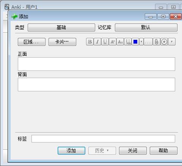182x166 pixels.
Task: Open the 区域... fields dialog
Action: [31, 42]
